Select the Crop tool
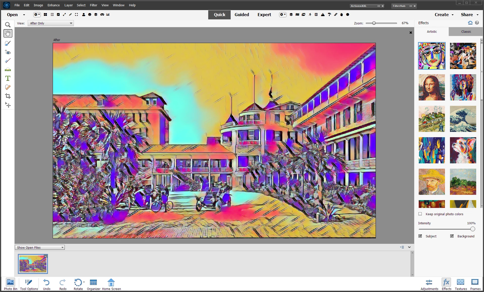The width and height of the screenshot is (484, 292). click(8, 96)
